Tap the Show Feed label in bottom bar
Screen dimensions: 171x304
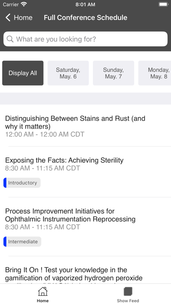point(128,301)
